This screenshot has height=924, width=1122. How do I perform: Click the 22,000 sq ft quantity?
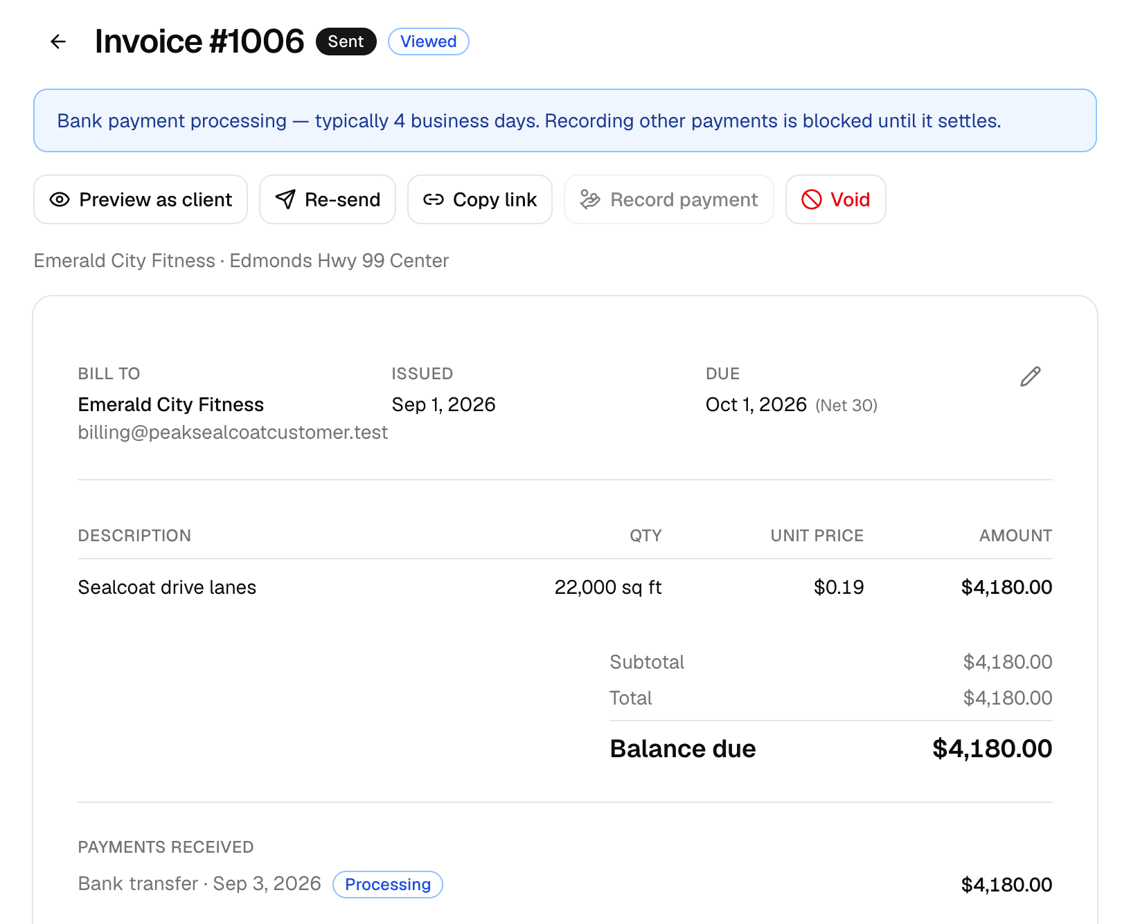coord(608,588)
